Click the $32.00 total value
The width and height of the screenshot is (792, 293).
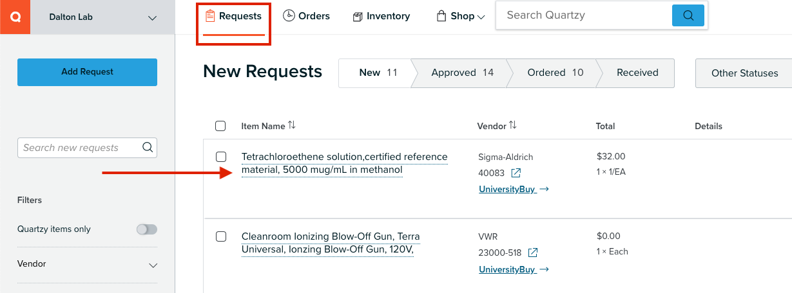click(611, 156)
